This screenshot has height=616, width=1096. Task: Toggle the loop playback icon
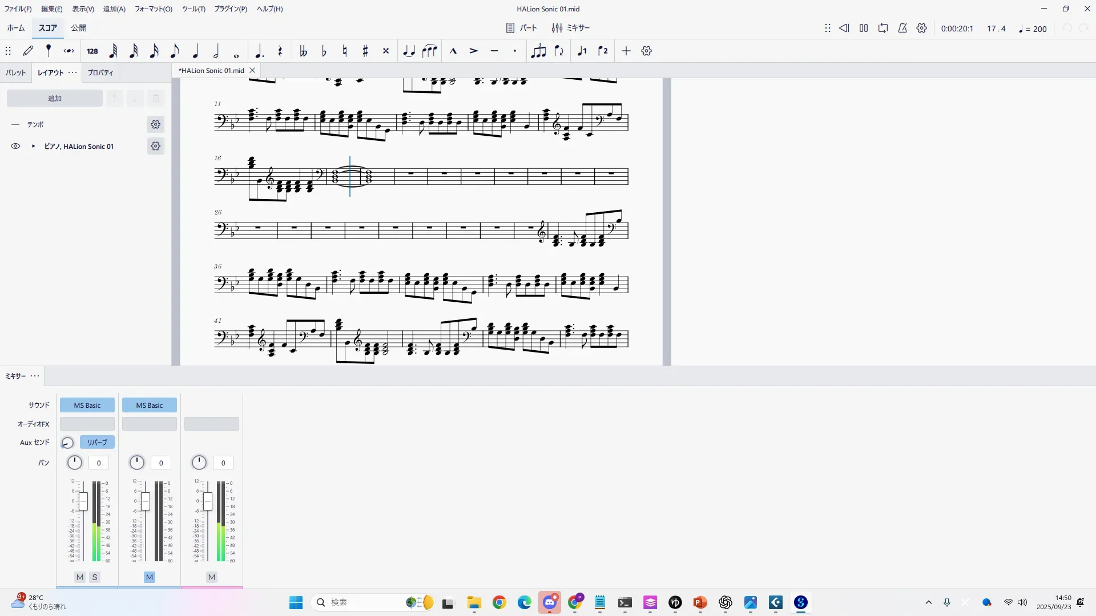[x=883, y=28]
